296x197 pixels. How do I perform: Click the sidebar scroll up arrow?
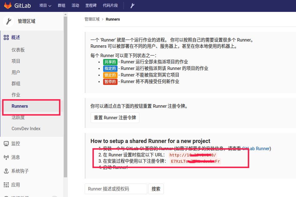(66, 14)
